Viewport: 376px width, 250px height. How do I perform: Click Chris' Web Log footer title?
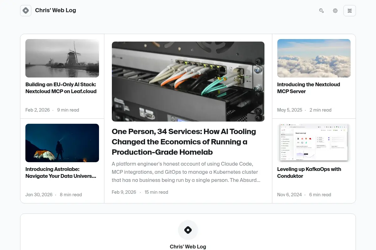point(188,247)
